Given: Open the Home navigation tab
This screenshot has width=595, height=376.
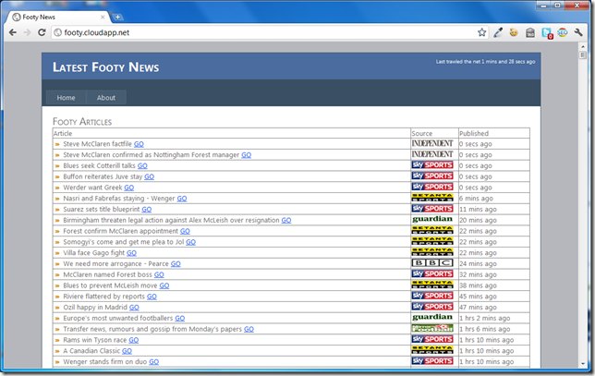Looking at the screenshot, I should pos(66,98).
